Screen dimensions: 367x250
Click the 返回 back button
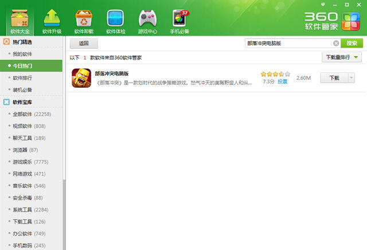coord(84,44)
